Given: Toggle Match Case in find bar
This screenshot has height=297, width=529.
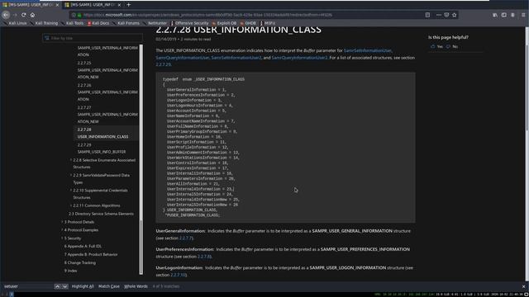Looking at the screenshot, I should click(108, 286).
